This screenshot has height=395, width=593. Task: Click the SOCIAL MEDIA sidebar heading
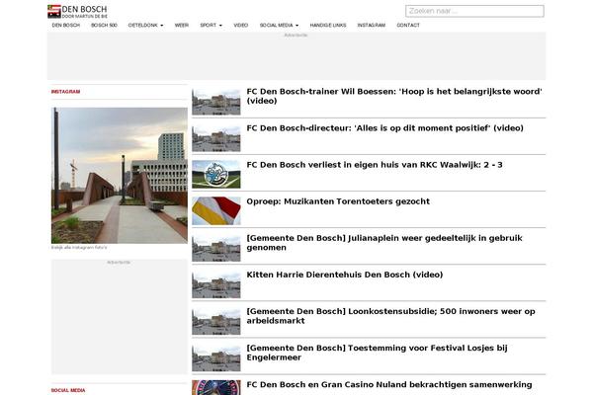point(68,390)
